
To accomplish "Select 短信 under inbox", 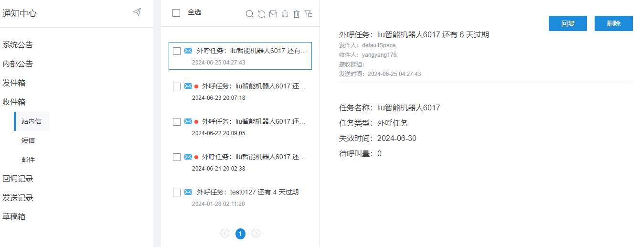I will (28, 140).
